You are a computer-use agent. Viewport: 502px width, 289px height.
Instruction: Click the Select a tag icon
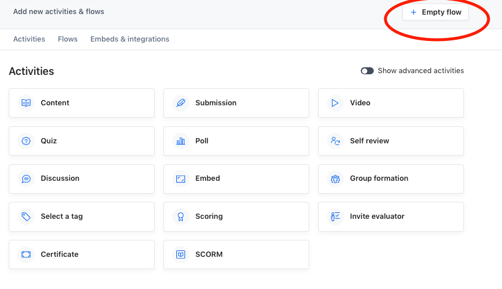click(x=26, y=216)
